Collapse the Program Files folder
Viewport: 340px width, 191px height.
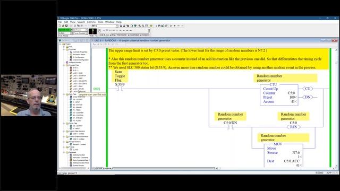pyautogui.click(x=64, y=65)
